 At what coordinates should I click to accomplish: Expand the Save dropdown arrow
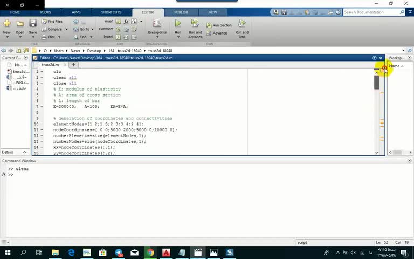point(33,37)
